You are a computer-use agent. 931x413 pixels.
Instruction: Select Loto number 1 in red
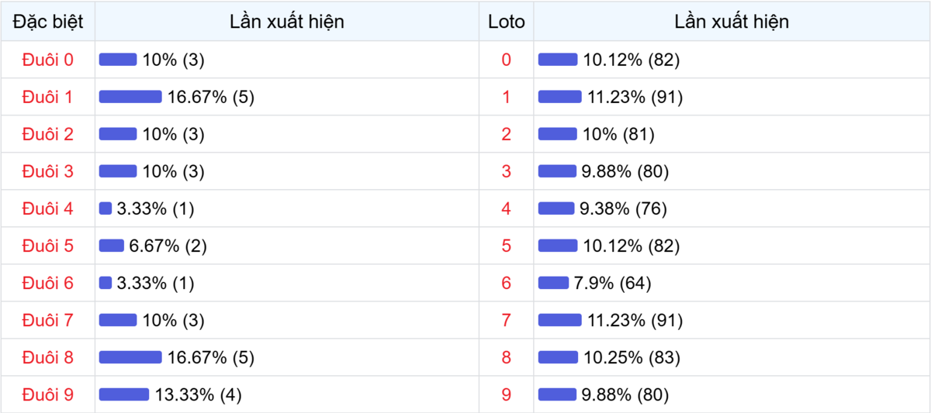coord(507,97)
